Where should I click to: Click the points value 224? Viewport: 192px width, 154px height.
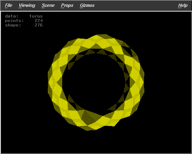pos(38,21)
